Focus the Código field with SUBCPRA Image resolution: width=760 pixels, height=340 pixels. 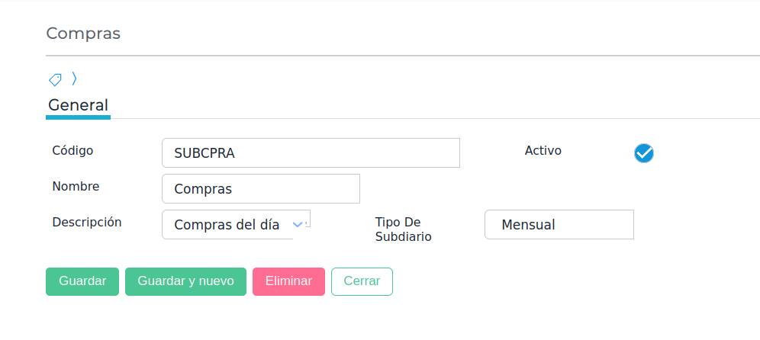311,152
